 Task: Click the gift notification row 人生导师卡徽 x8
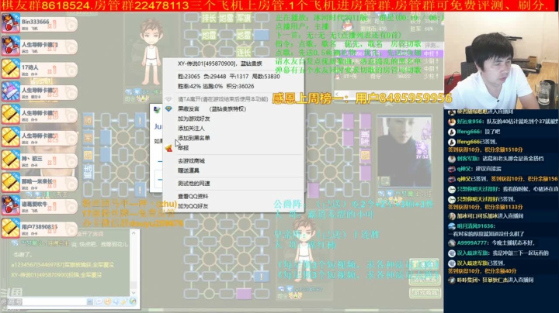pyautogui.click(x=40, y=115)
